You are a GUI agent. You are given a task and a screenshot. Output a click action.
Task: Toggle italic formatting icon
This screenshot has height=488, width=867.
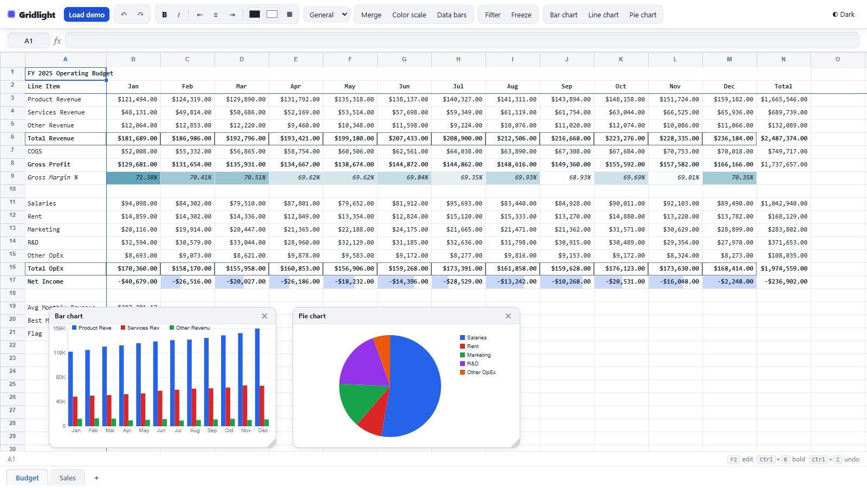[x=179, y=15]
